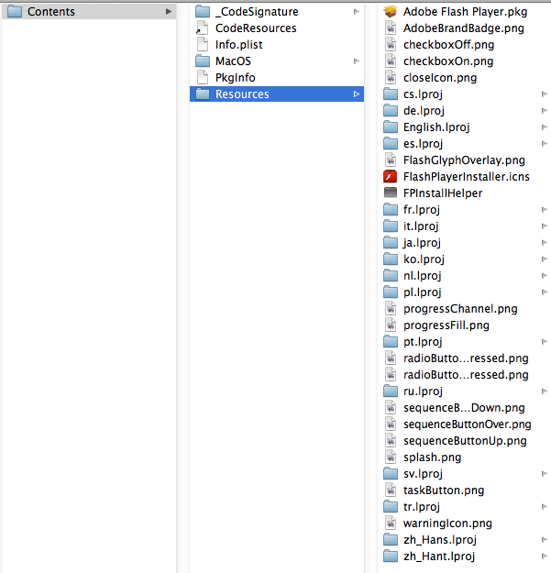Viewport: 551px width, 573px height.
Task: Click the checkboxOn.png file icon
Action: 391,61
